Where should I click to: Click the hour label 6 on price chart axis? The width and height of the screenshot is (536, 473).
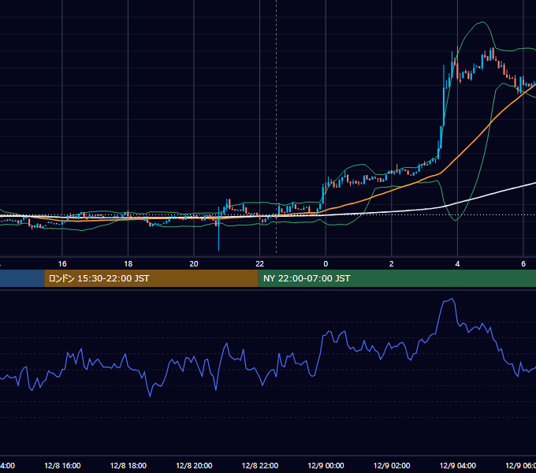[523, 264]
